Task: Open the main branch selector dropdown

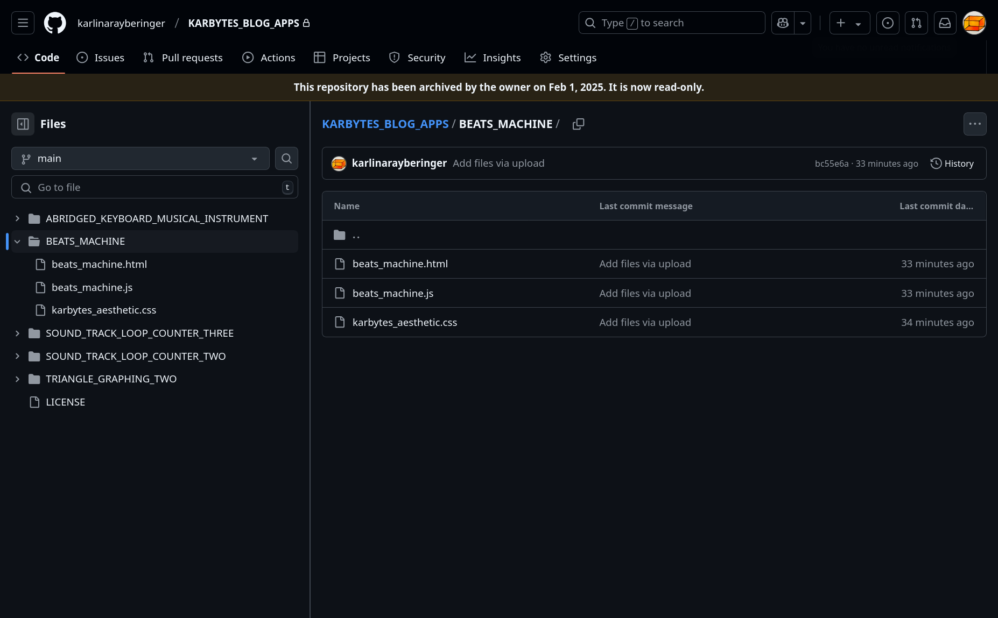Action: (140, 159)
